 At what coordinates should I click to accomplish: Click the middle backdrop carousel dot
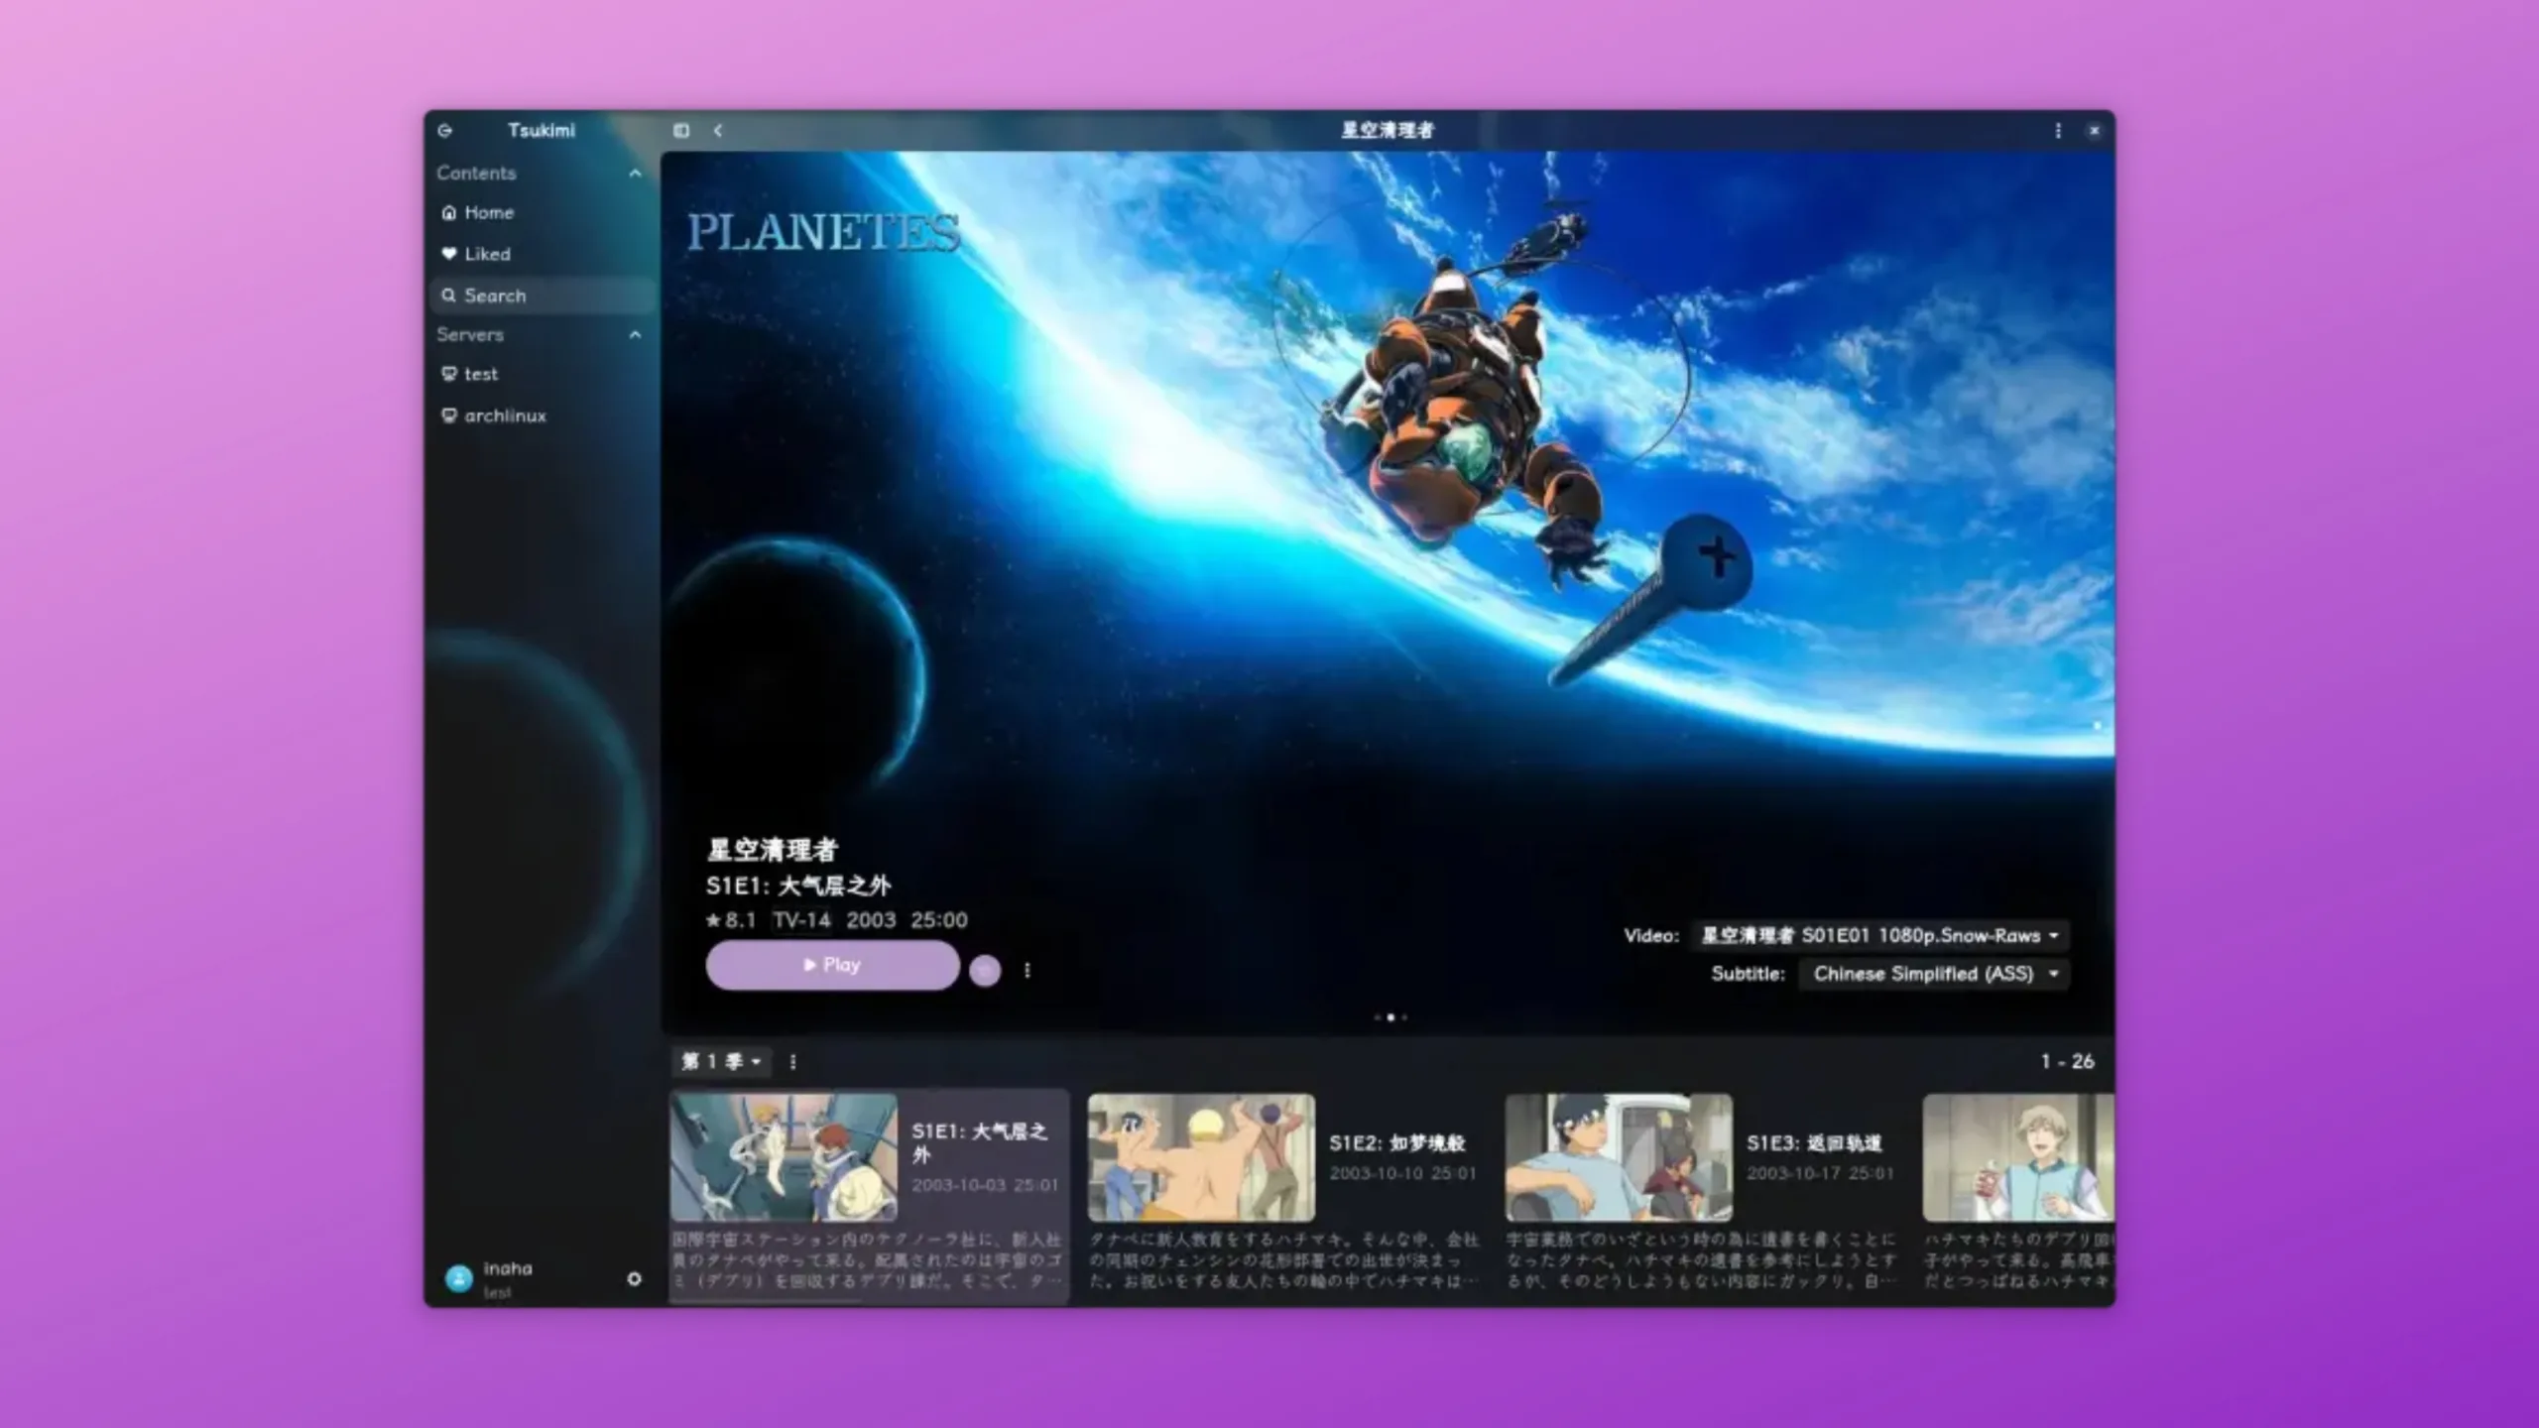pyautogui.click(x=1390, y=1016)
